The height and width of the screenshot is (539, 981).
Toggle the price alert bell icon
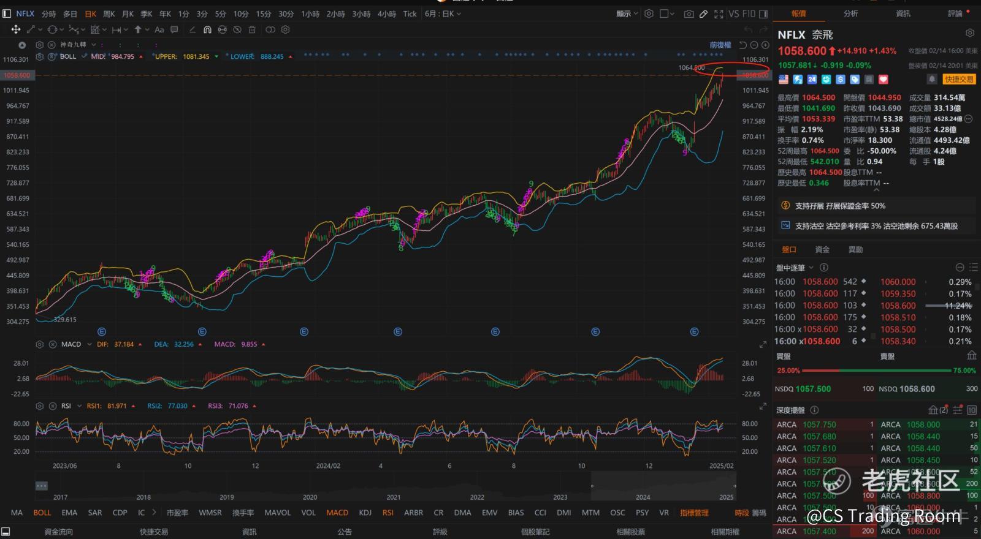click(932, 80)
